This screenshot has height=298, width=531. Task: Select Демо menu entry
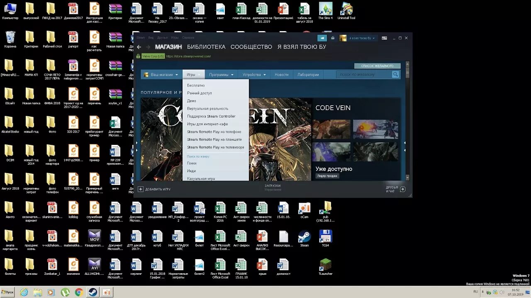coord(192,101)
